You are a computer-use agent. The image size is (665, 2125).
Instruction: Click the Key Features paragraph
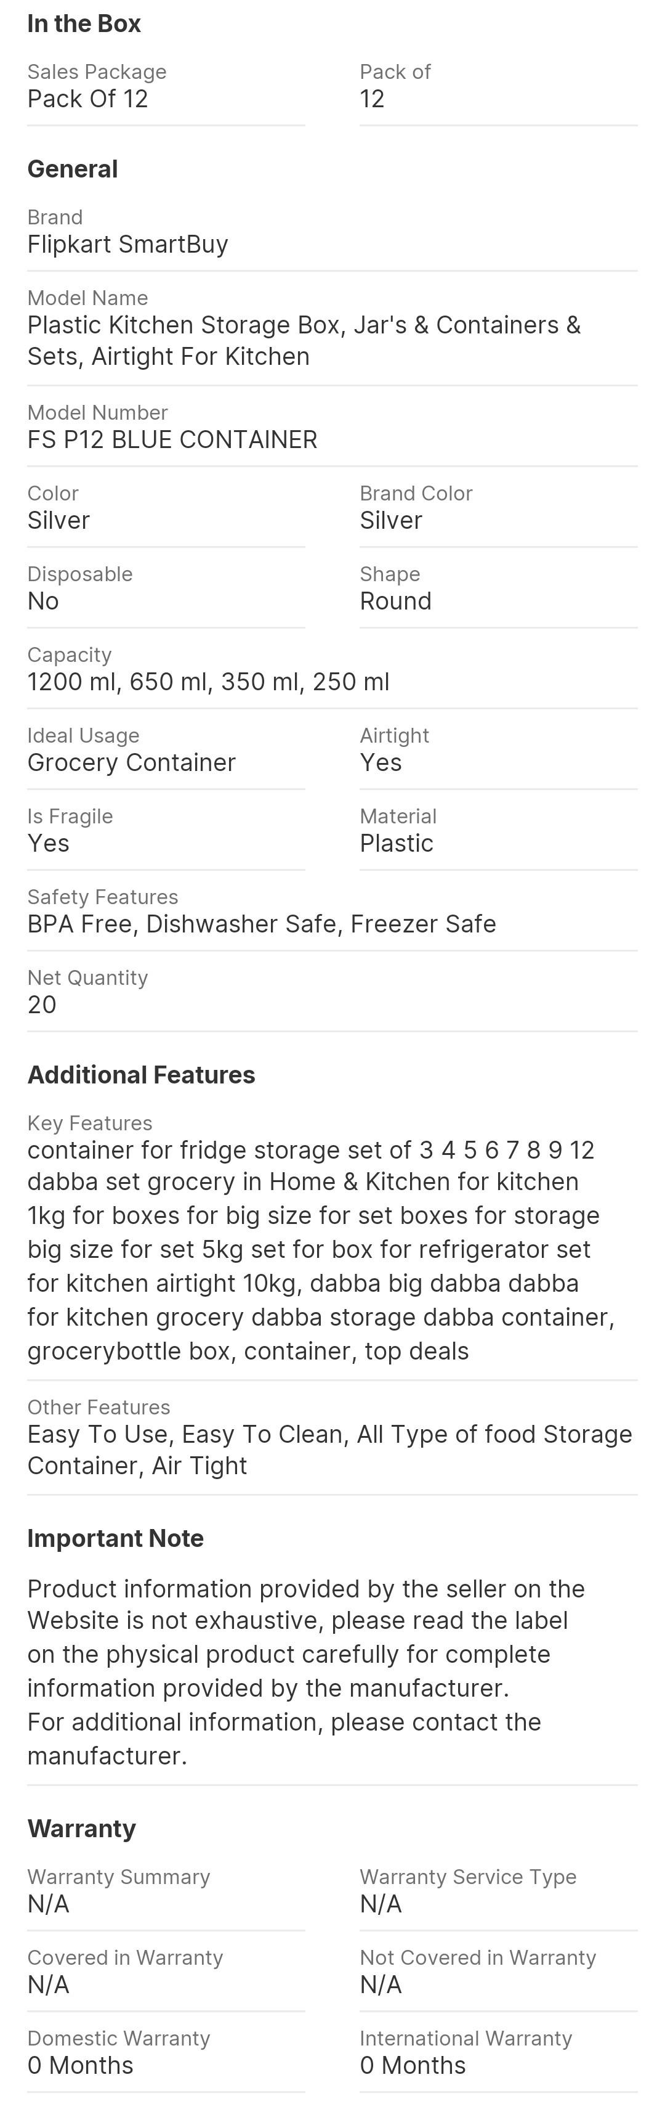click(x=321, y=1250)
